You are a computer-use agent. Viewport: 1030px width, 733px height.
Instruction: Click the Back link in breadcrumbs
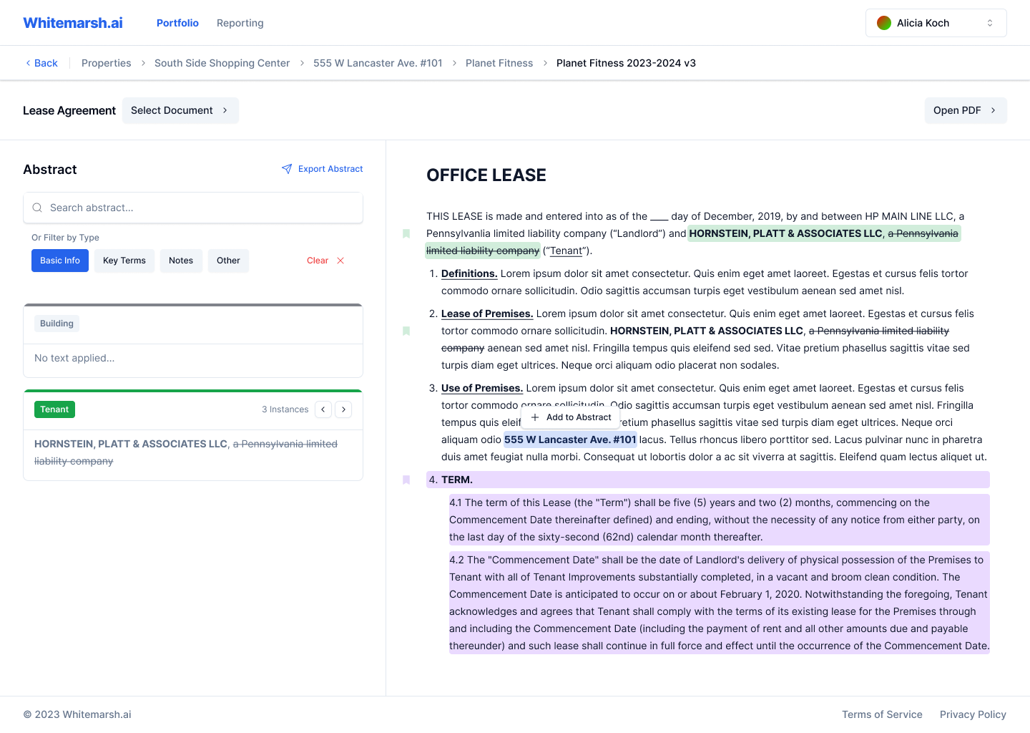coord(41,63)
